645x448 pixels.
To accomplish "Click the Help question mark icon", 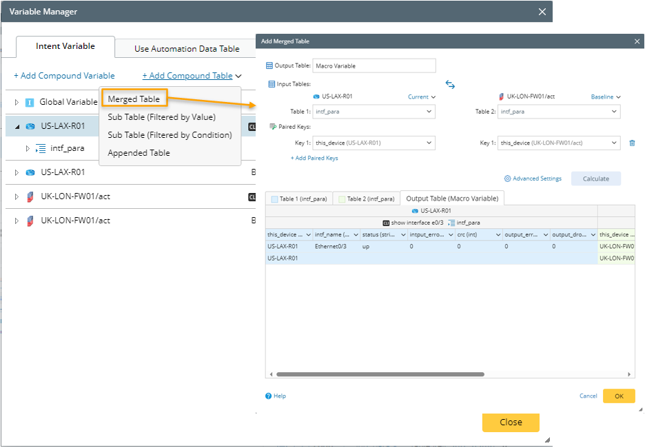I will pos(269,396).
